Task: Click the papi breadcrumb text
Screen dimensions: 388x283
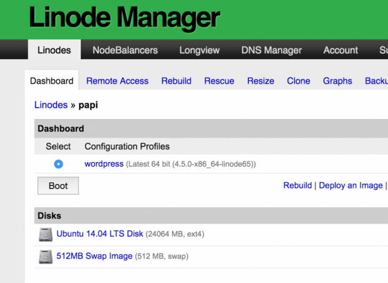Action: pyautogui.click(x=88, y=105)
